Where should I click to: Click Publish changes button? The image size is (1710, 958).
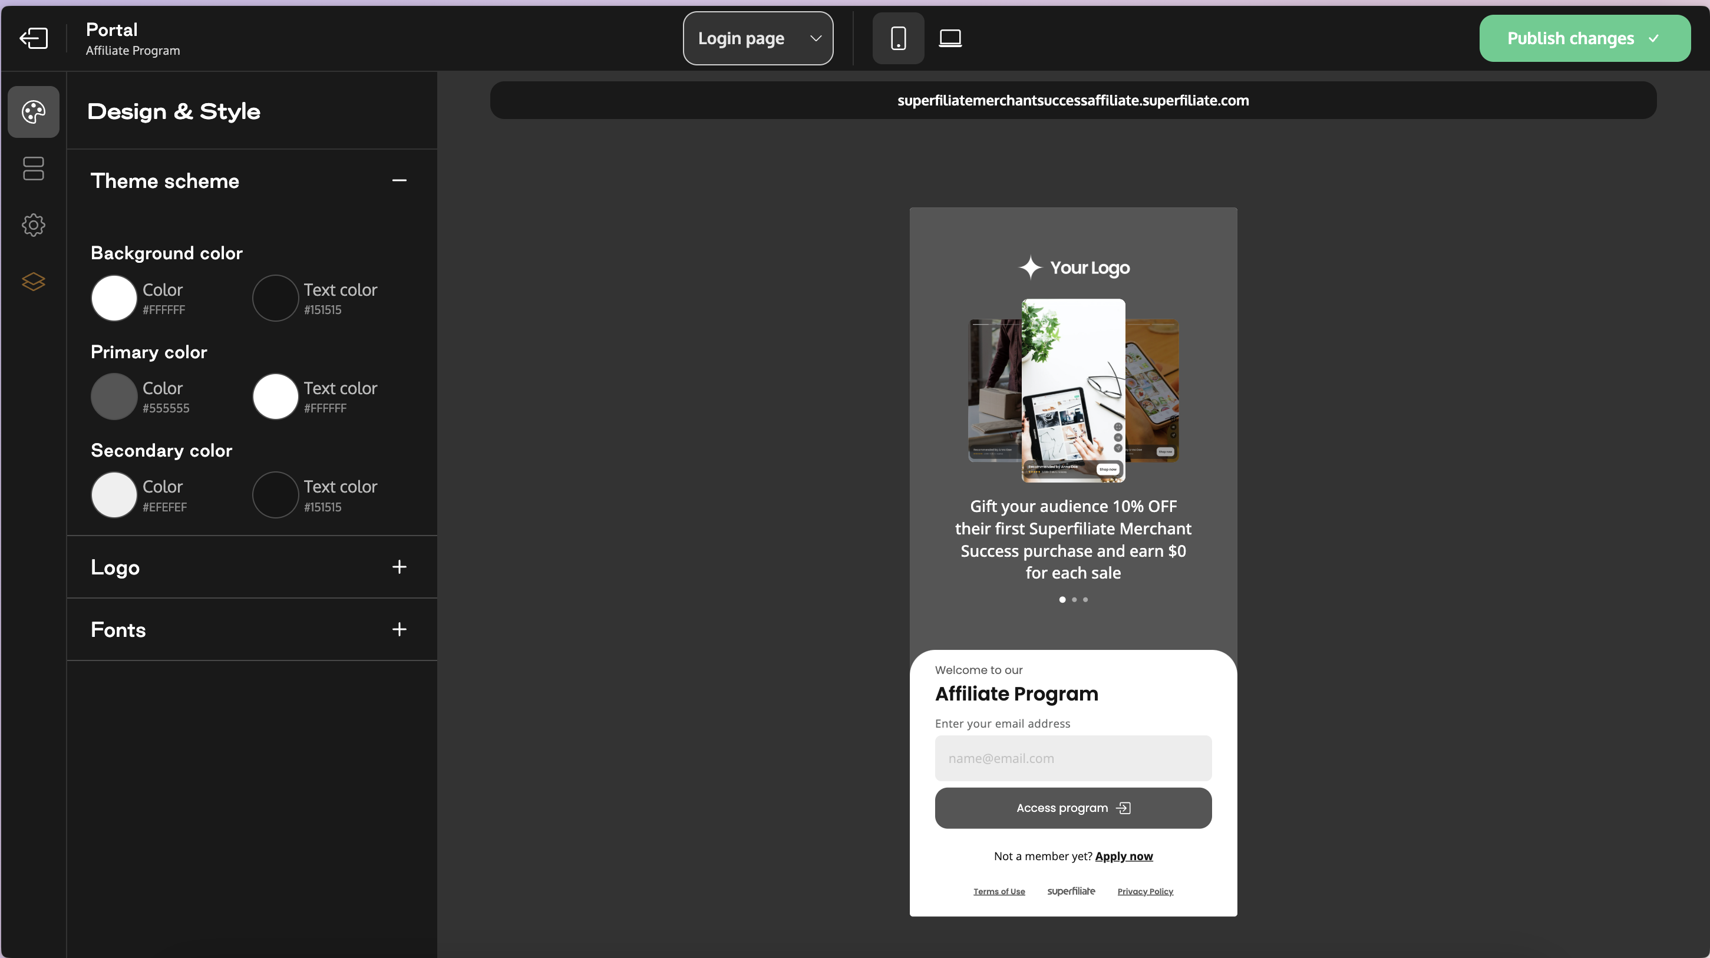coord(1584,38)
